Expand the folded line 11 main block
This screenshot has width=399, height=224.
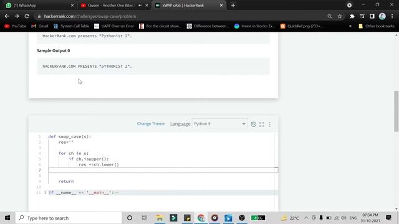46,192
